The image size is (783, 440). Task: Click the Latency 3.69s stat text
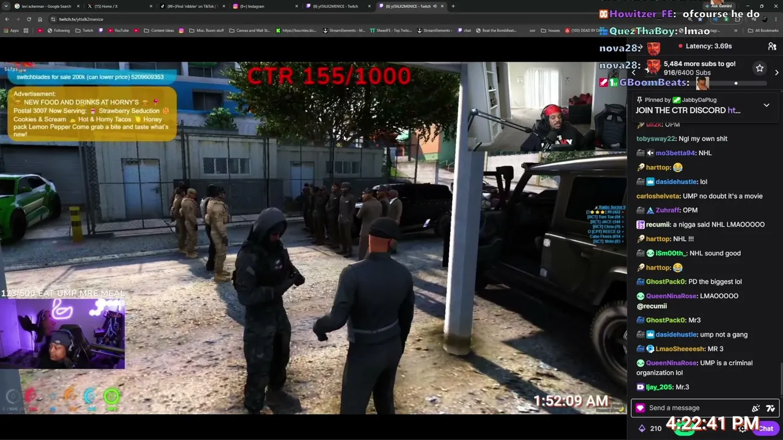(x=708, y=46)
